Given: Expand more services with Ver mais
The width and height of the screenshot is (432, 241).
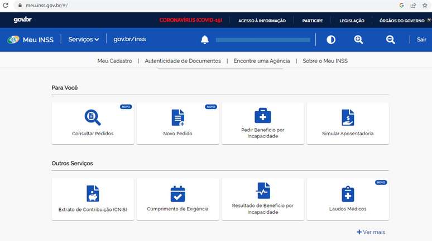Looking at the screenshot, I should [x=371, y=232].
